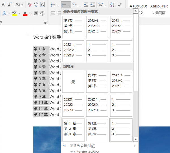Screen dimensions: 170x153
Task: Increase font size with the grow font icon
Action: click(x=3, y=5)
